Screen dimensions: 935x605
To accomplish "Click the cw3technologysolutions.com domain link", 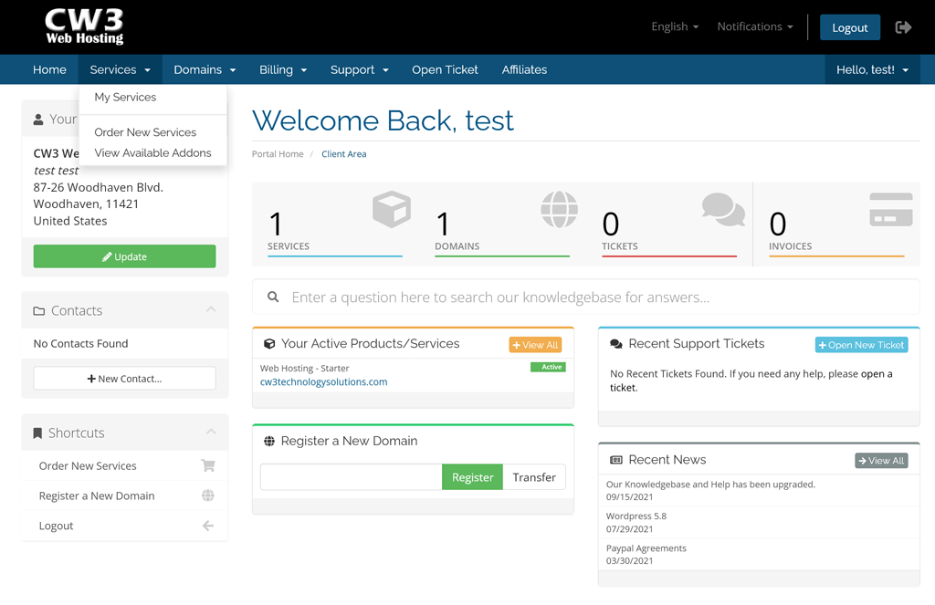I will (323, 382).
